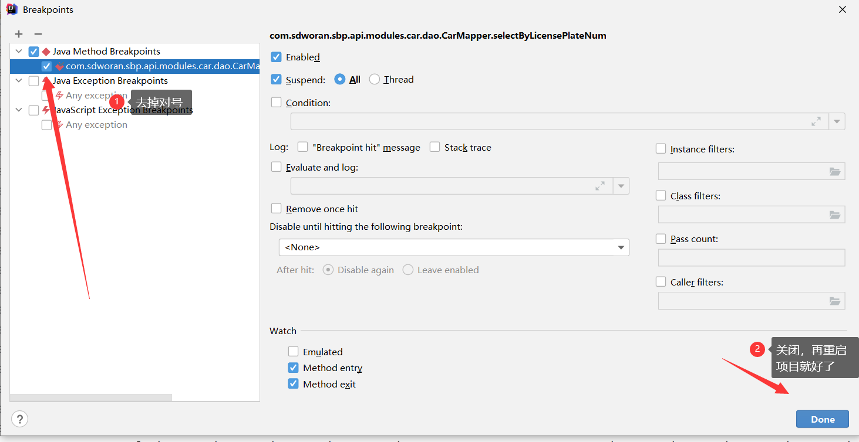
Task: Click inside the Condition input field
Action: coord(528,121)
